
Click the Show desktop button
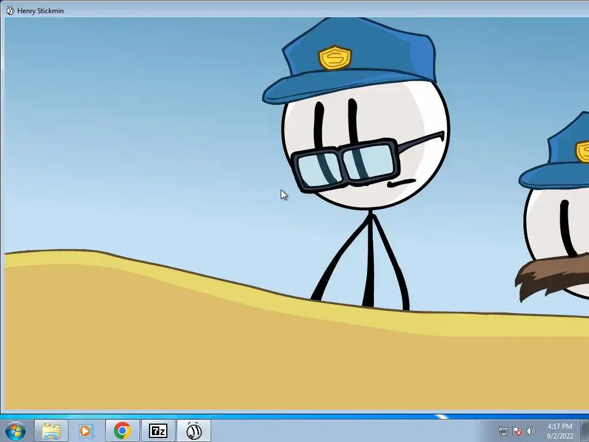point(585,430)
